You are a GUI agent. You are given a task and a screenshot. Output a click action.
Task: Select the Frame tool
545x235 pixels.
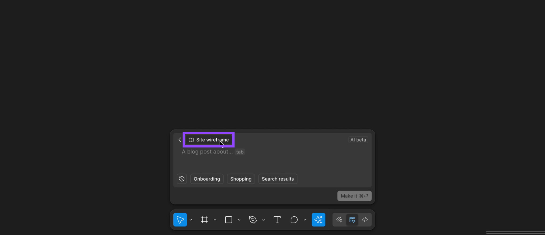coord(204,220)
